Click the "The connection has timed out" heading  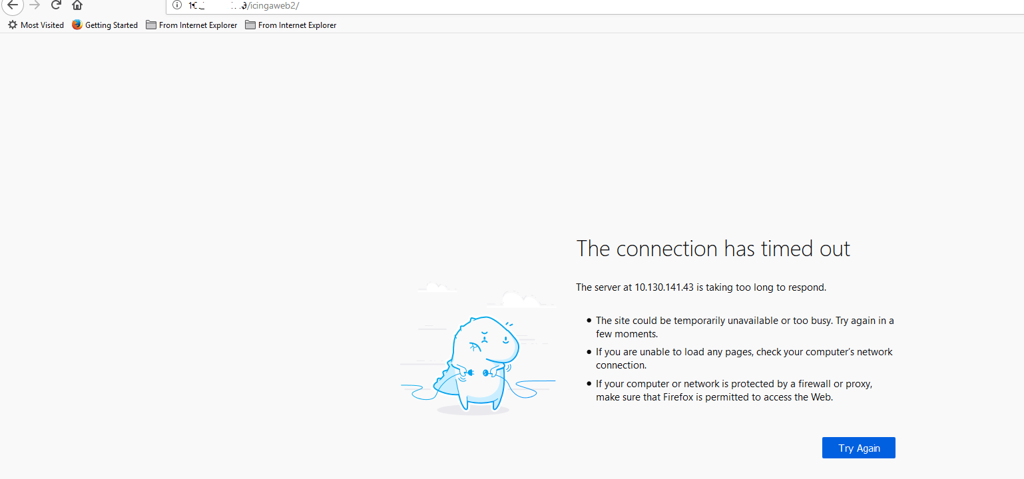click(x=713, y=249)
